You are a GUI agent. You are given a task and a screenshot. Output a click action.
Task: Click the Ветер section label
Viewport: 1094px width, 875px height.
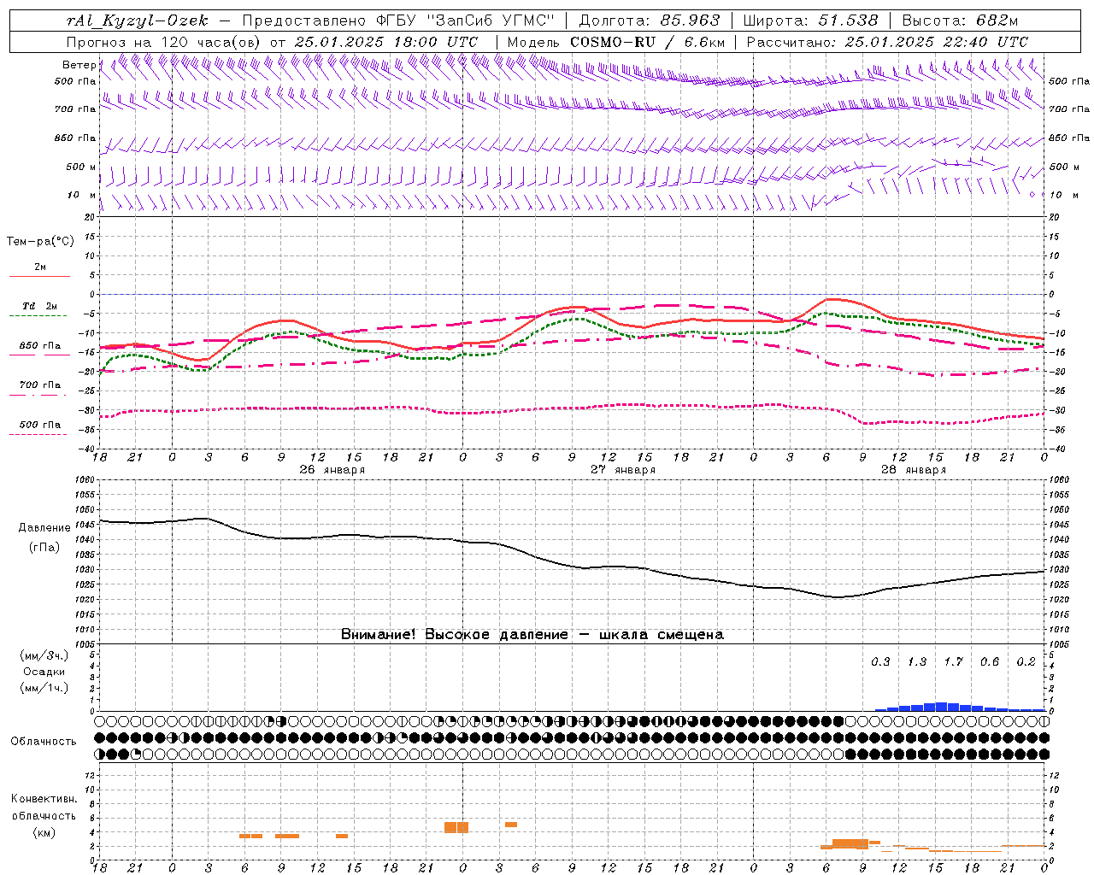[79, 65]
